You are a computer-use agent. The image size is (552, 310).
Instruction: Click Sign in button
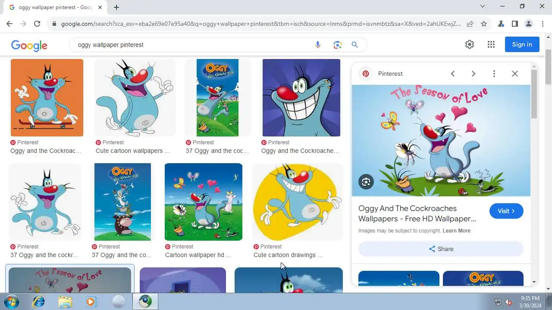pos(522,44)
